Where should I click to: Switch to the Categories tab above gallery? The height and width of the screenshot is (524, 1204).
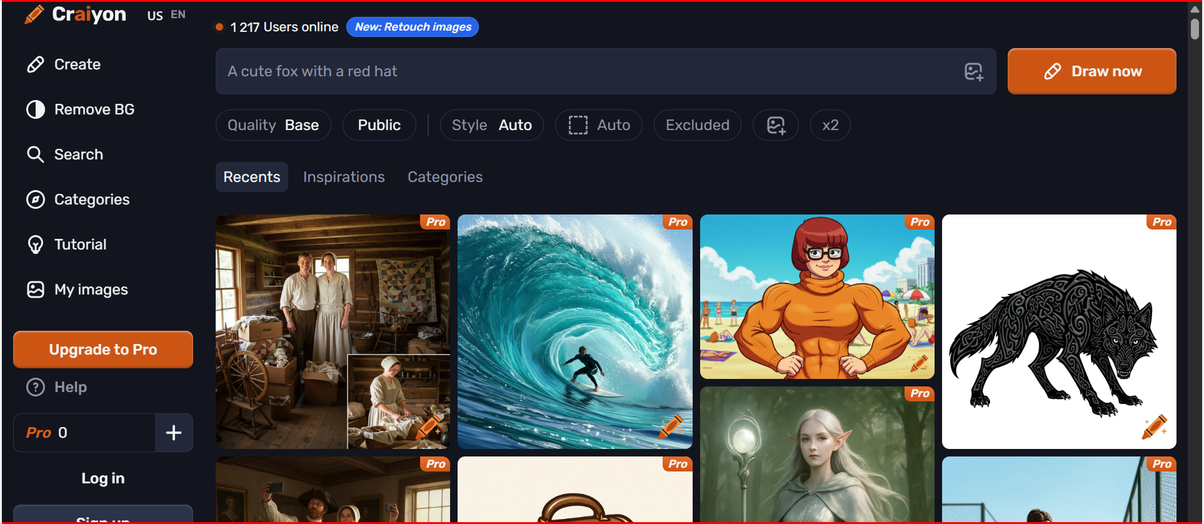pos(444,177)
